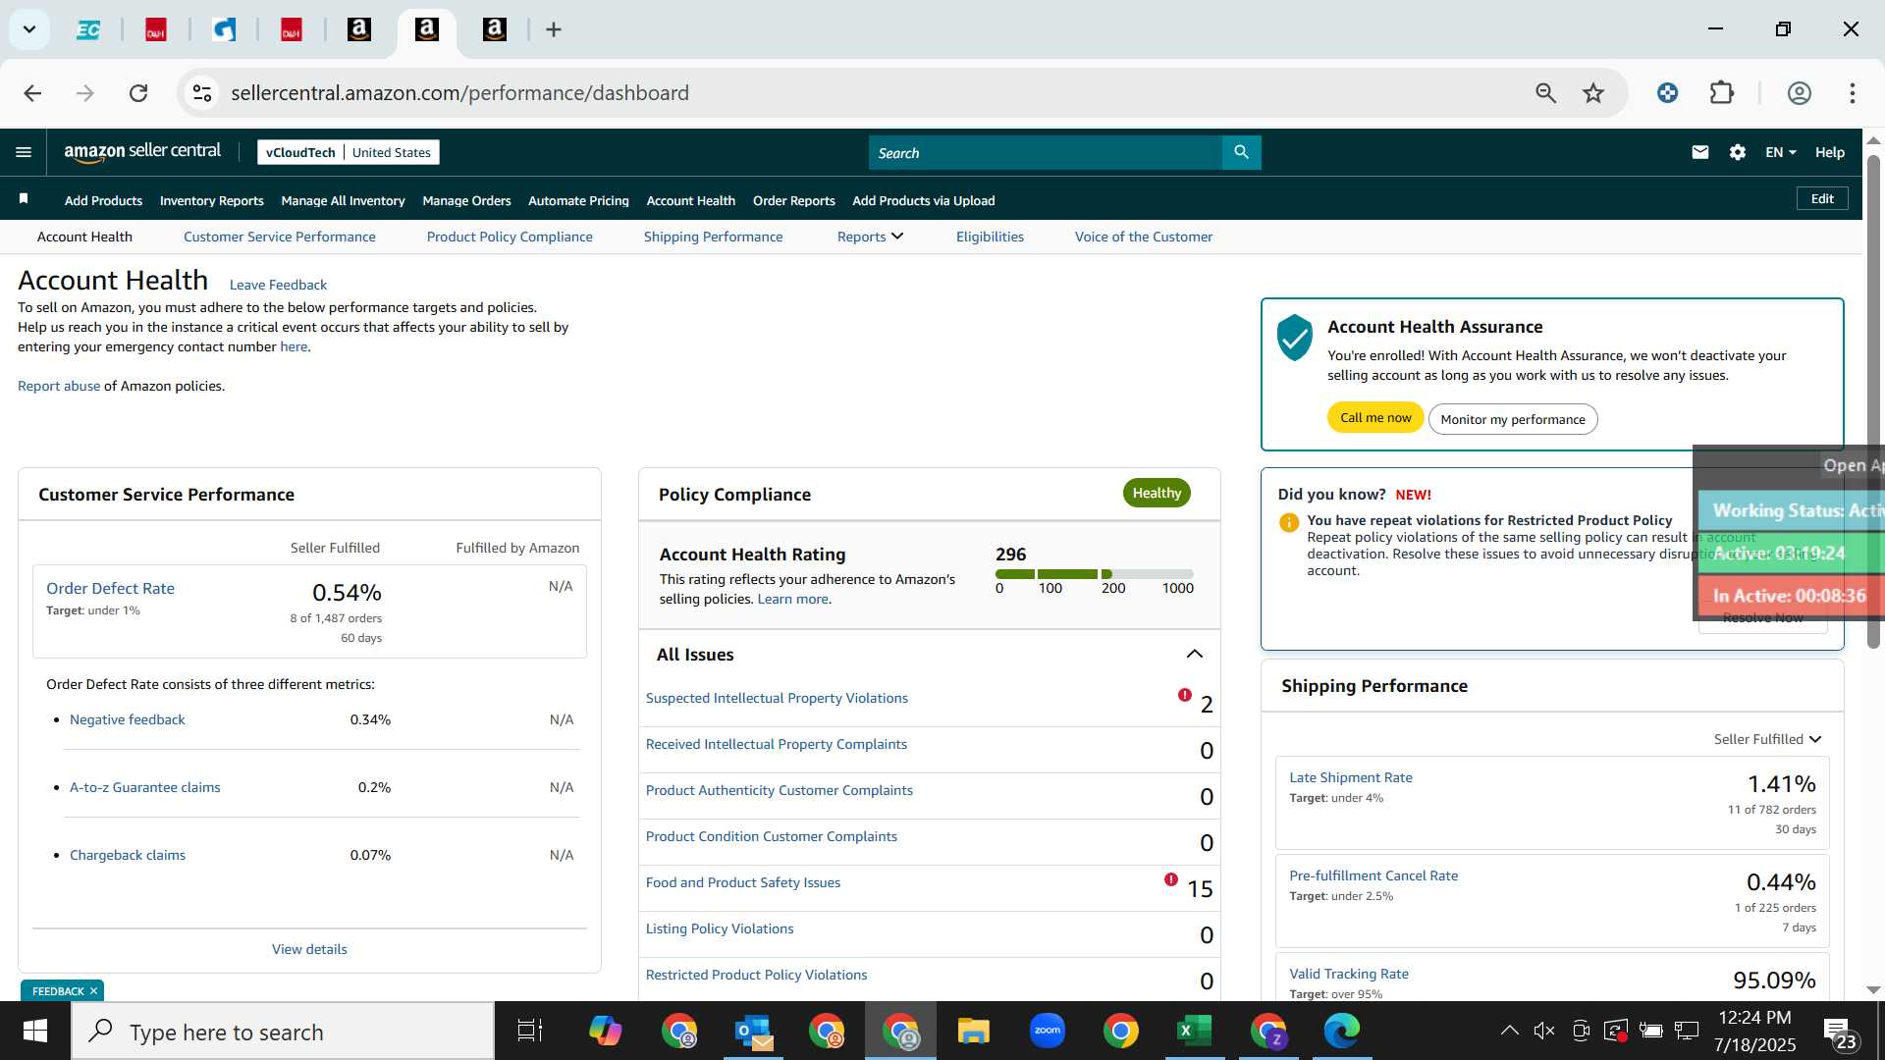Switch to Product Policy Compliance tab
Screen dimensions: 1885x1060
coord(510,237)
